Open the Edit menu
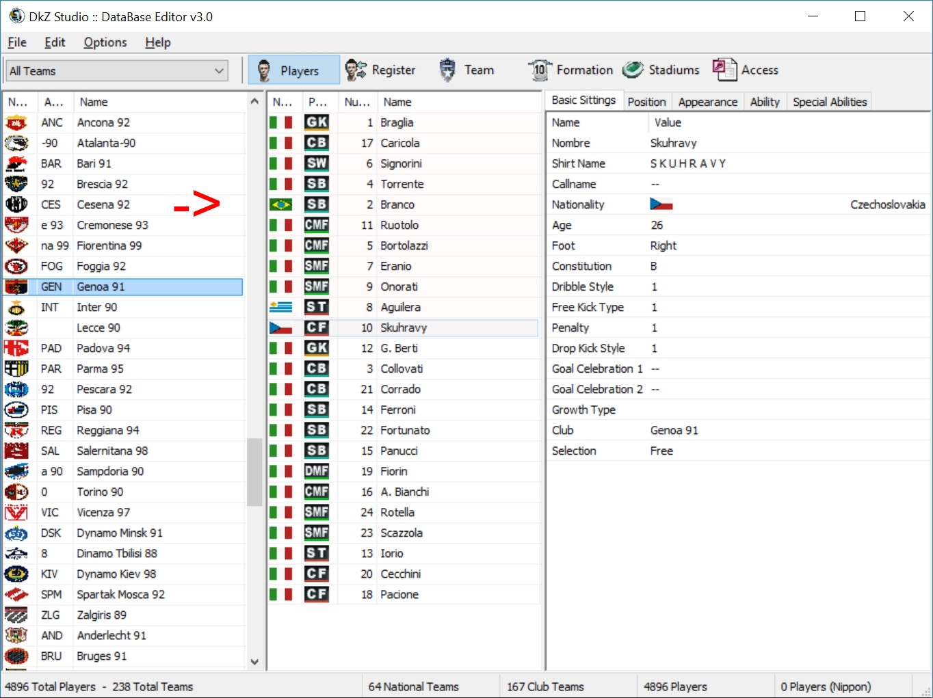 click(x=55, y=42)
